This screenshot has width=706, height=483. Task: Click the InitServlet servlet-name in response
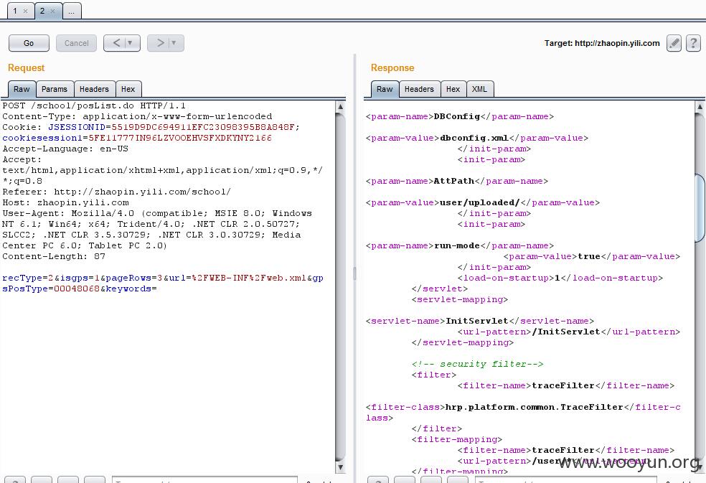pyautogui.click(x=480, y=322)
